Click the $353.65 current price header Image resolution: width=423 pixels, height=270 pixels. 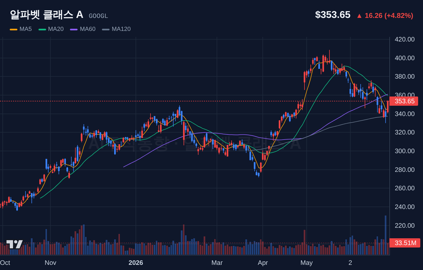[333, 15]
